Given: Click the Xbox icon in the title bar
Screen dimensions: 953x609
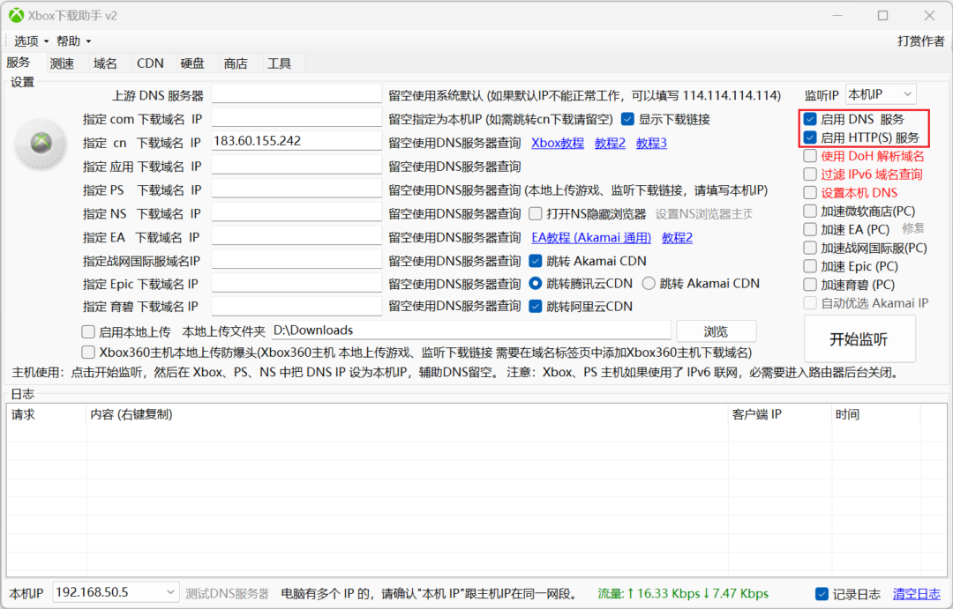Looking at the screenshot, I should [x=18, y=14].
